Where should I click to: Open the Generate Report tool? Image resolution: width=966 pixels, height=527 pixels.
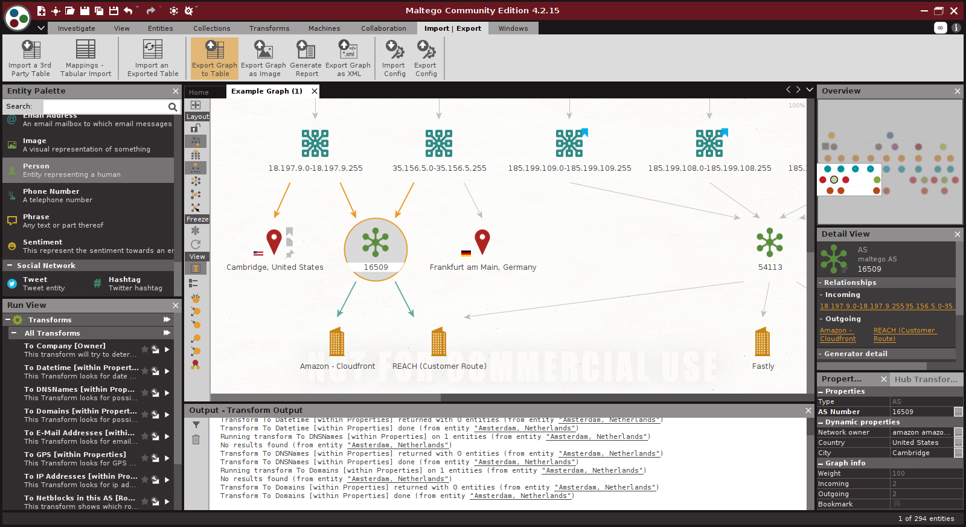[x=305, y=58]
